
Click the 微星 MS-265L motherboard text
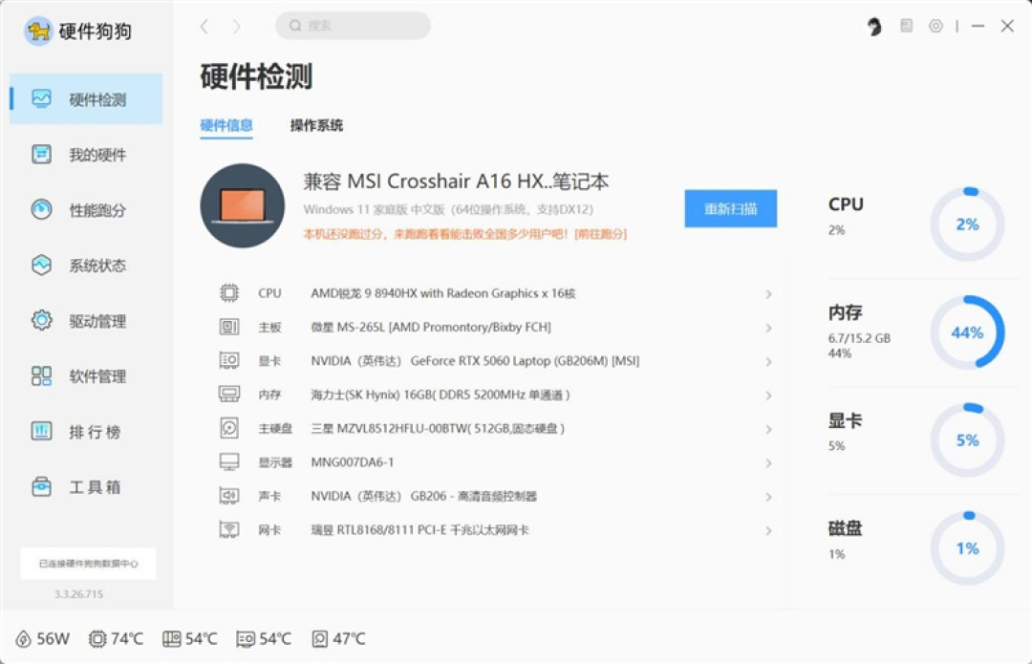click(430, 327)
